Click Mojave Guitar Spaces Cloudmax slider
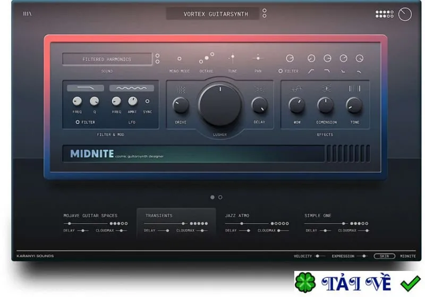 coord(122,231)
